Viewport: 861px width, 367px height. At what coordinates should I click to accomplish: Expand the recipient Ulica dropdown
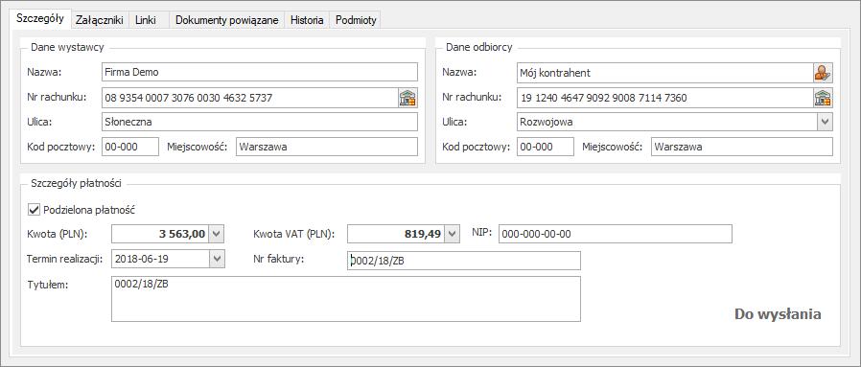[826, 122]
